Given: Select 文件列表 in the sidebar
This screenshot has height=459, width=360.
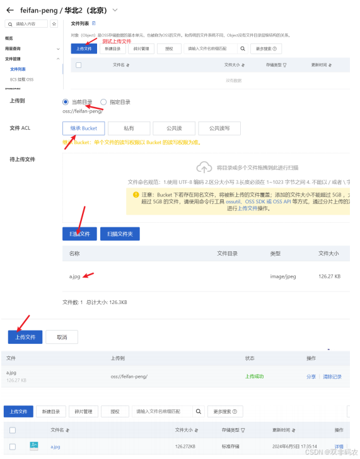Looking at the screenshot, I should pos(18,69).
